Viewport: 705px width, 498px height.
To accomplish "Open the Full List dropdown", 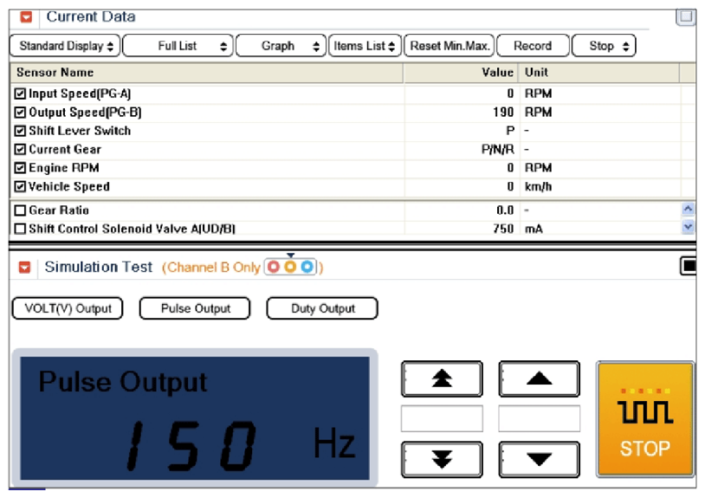I will pos(178,46).
